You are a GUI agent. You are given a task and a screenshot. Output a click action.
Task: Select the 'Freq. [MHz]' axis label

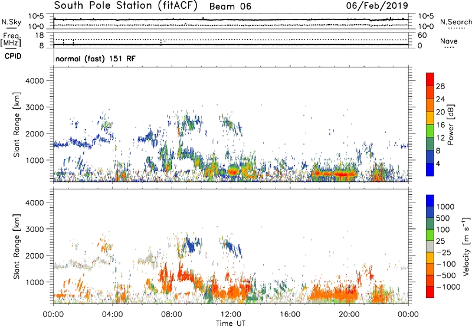click(x=11, y=40)
